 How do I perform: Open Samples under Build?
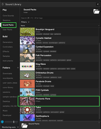point(6,56)
